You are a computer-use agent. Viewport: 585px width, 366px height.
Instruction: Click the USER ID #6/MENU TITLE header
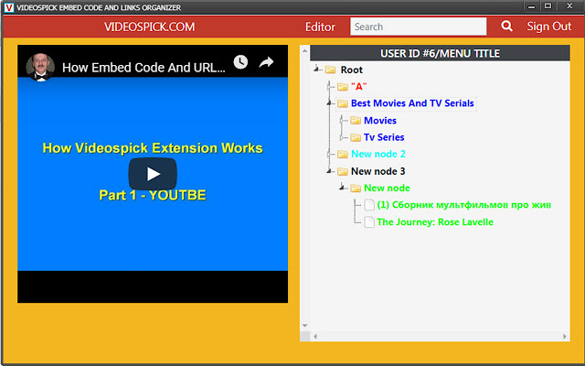pyautogui.click(x=440, y=53)
